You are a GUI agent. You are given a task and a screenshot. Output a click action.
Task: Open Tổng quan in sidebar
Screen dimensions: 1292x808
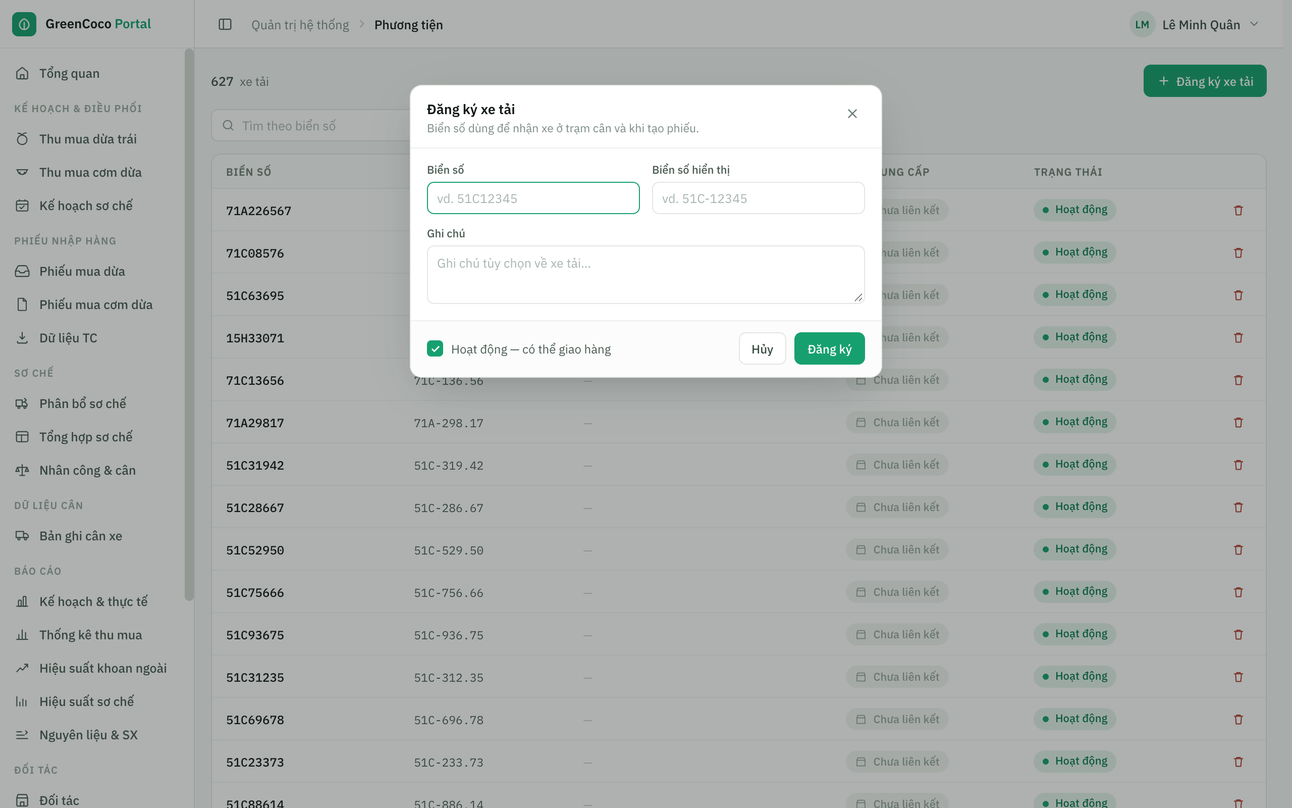click(x=93, y=73)
